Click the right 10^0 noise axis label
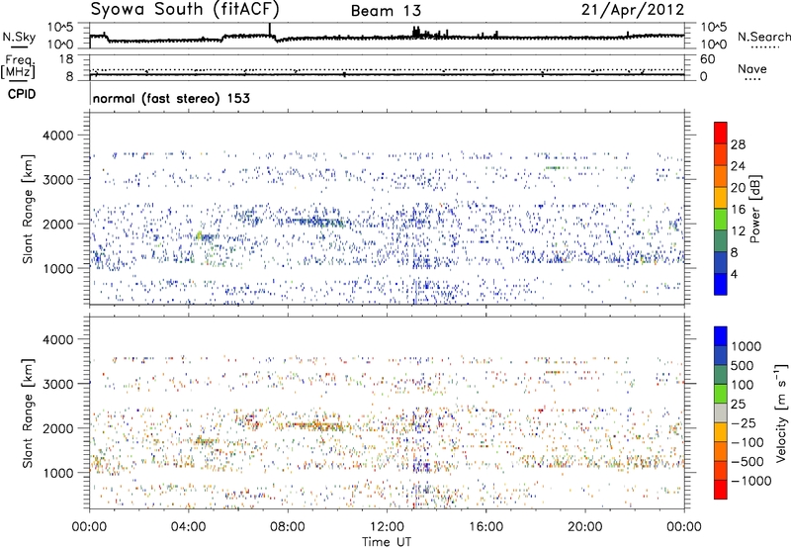This screenshot has height=548, width=791. (713, 45)
